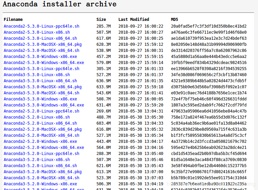Click Anaconda3-5.2.0-Linux-x86_64.sh link
258x190 pixels.
(x=40, y=166)
